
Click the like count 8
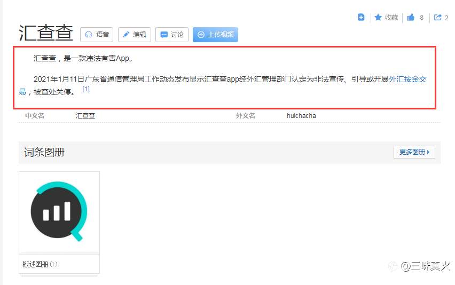422,18
